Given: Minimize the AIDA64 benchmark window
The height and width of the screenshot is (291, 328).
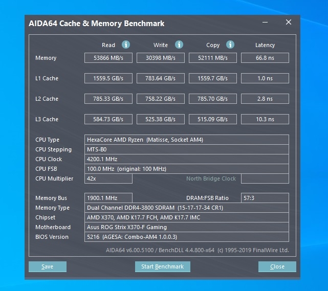Looking at the screenshot, I should pos(265,22).
